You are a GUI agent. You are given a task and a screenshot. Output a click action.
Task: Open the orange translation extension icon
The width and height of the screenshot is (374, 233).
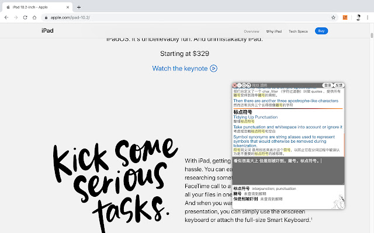pyautogui.click(x=345, y=17)
